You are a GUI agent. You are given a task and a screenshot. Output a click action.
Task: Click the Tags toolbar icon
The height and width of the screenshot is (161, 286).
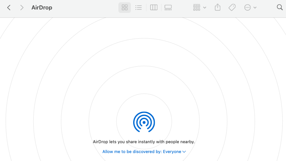[232, 8]
